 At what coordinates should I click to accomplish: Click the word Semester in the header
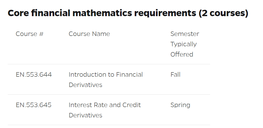pos(185,34)
